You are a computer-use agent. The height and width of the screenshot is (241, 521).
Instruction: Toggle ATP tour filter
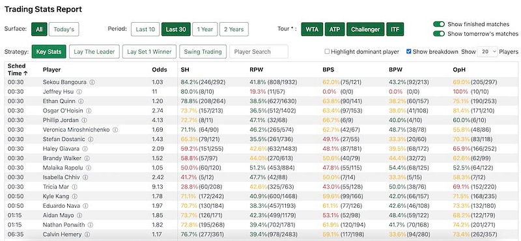coord(335,29)
